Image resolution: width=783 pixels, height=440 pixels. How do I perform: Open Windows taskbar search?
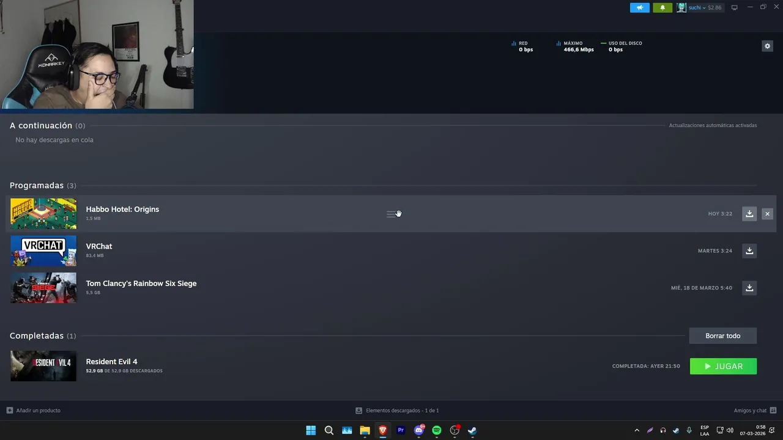coord(329,430)
